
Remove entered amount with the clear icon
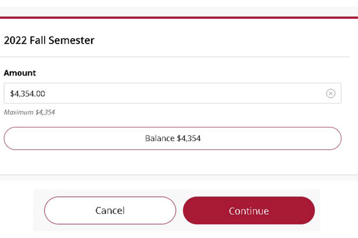[331, 93]
